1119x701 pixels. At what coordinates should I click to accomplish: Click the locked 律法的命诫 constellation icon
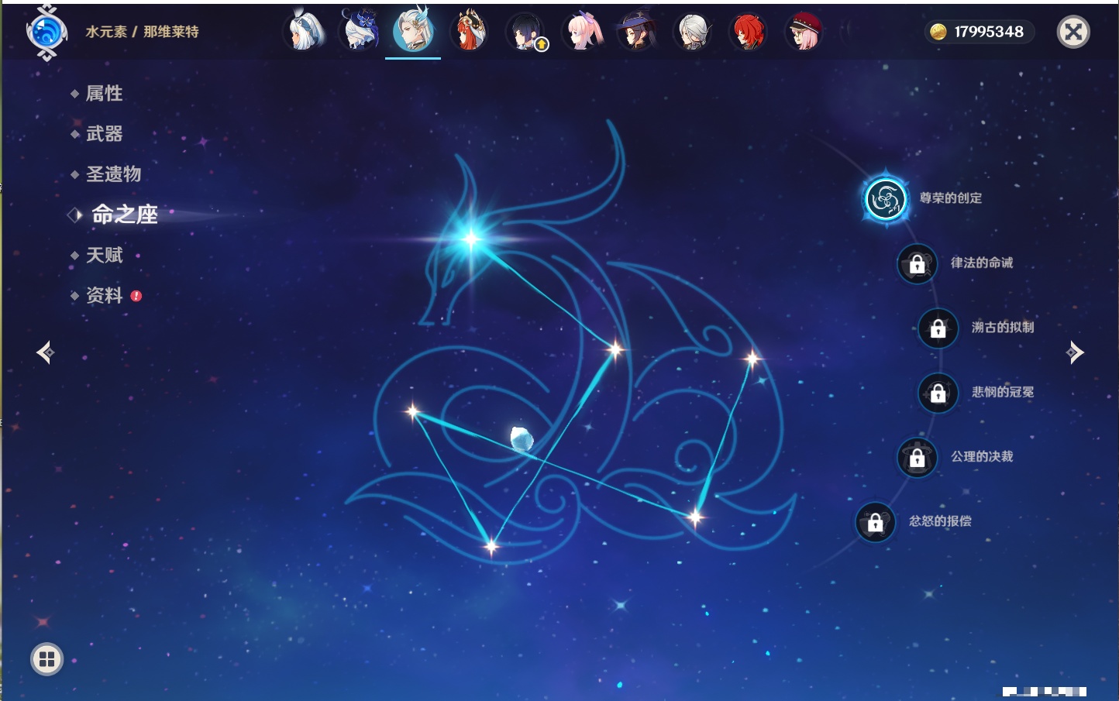click(917, 264)
